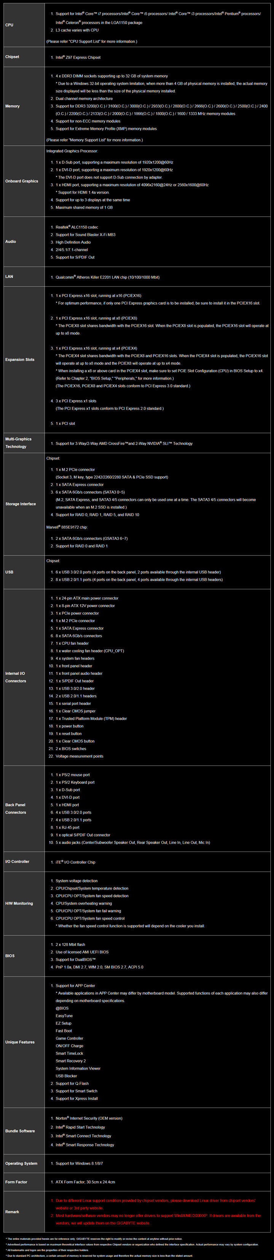Click the CPU Support List reference note

pyautogui.click(x=92, y=42)
